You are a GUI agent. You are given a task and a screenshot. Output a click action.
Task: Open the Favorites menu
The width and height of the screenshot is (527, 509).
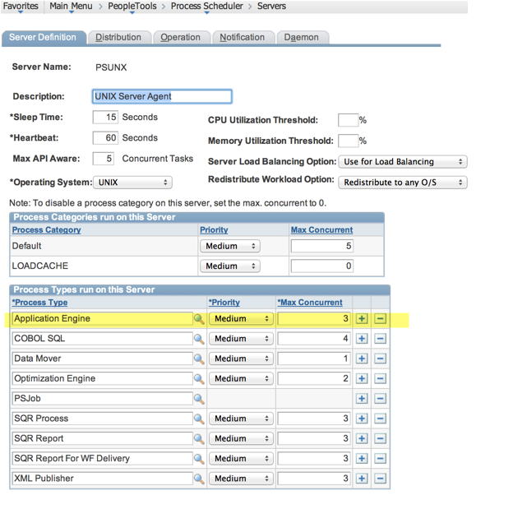coord(21,7)
